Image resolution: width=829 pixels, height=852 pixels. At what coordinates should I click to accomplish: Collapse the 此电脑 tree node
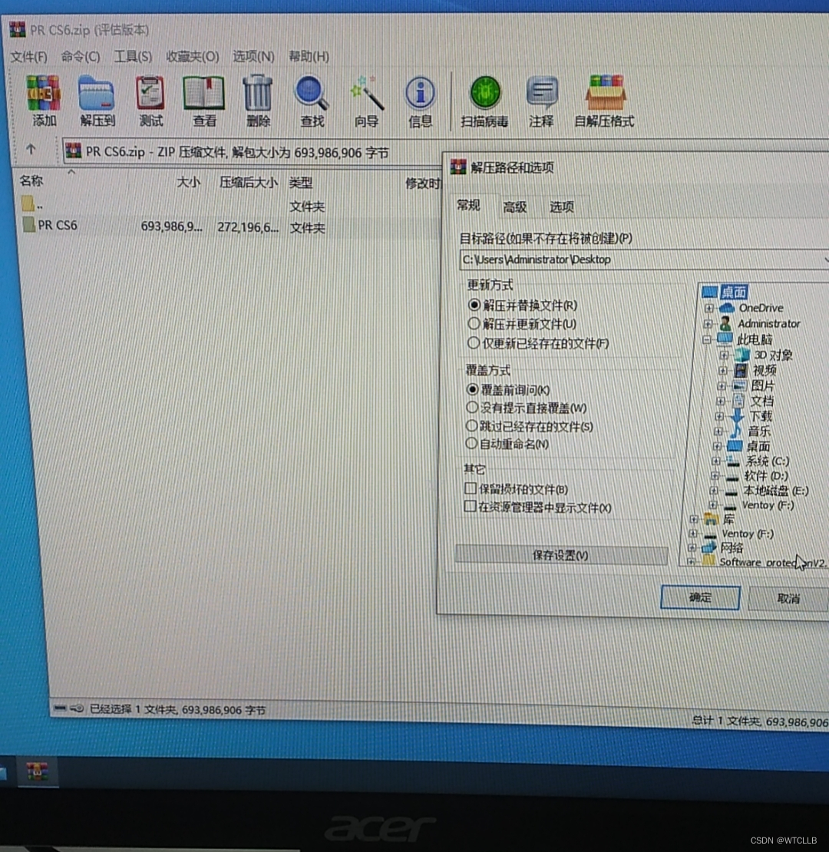[x=707, y=339]
